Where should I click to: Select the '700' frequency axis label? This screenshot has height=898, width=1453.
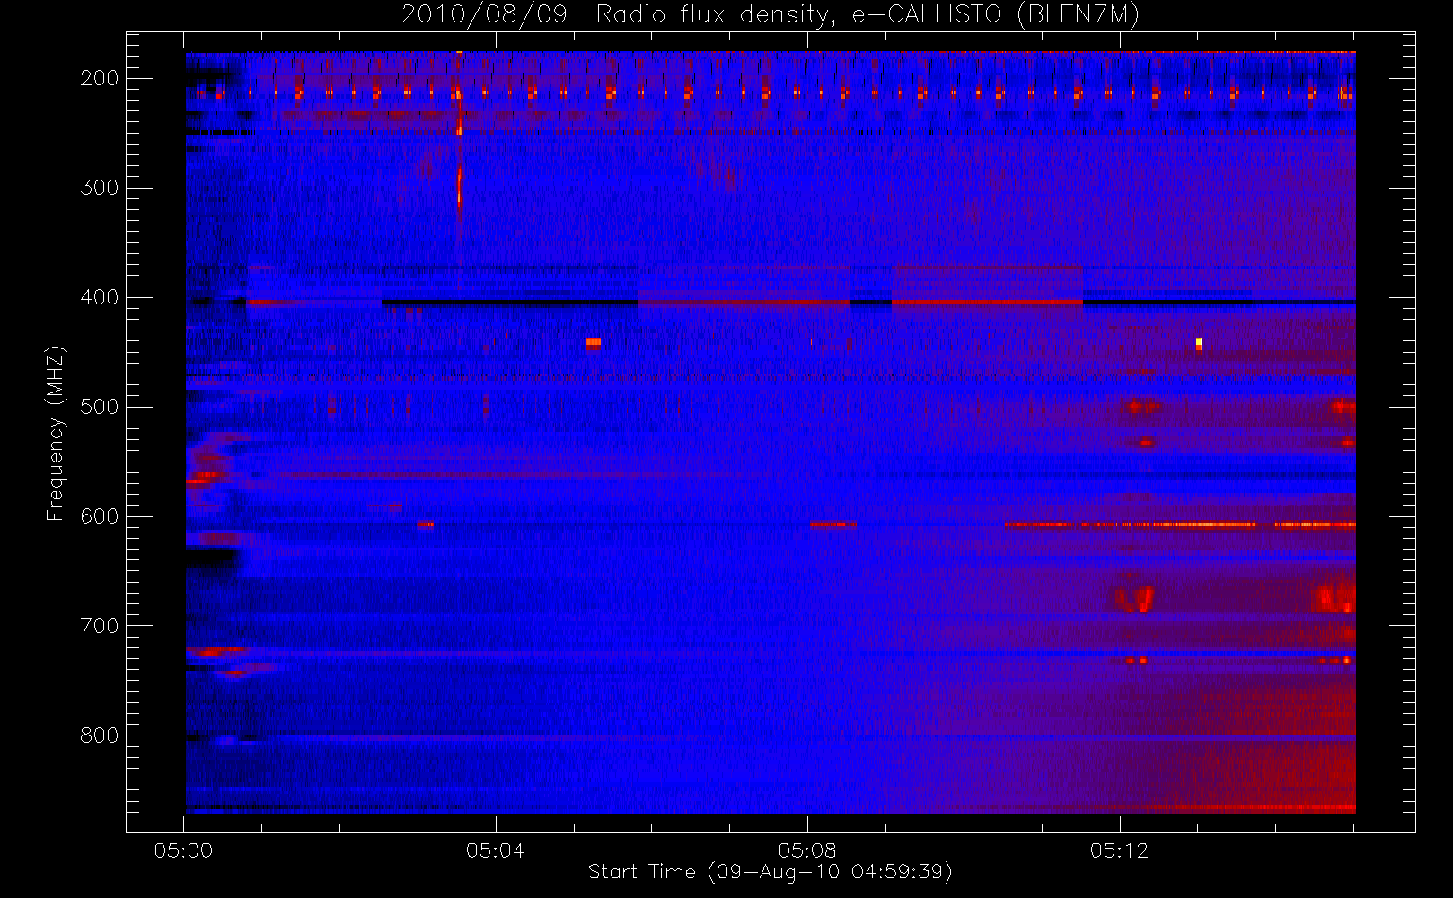(100, 626)
